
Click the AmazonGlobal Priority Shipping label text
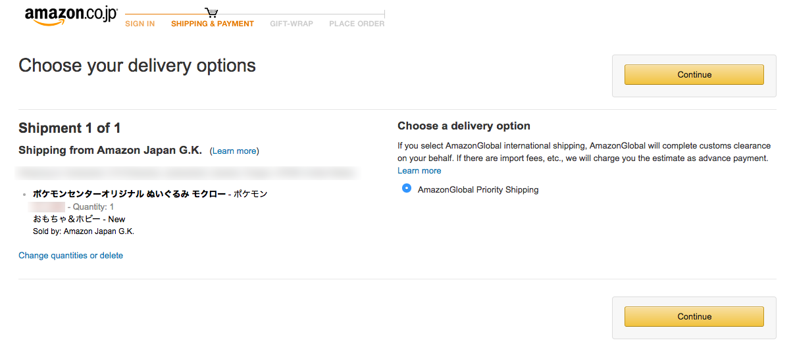[478, 190]
